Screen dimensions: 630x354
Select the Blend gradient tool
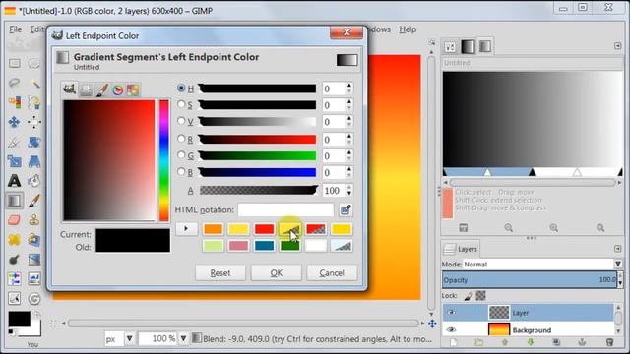[x=15, y=201]
